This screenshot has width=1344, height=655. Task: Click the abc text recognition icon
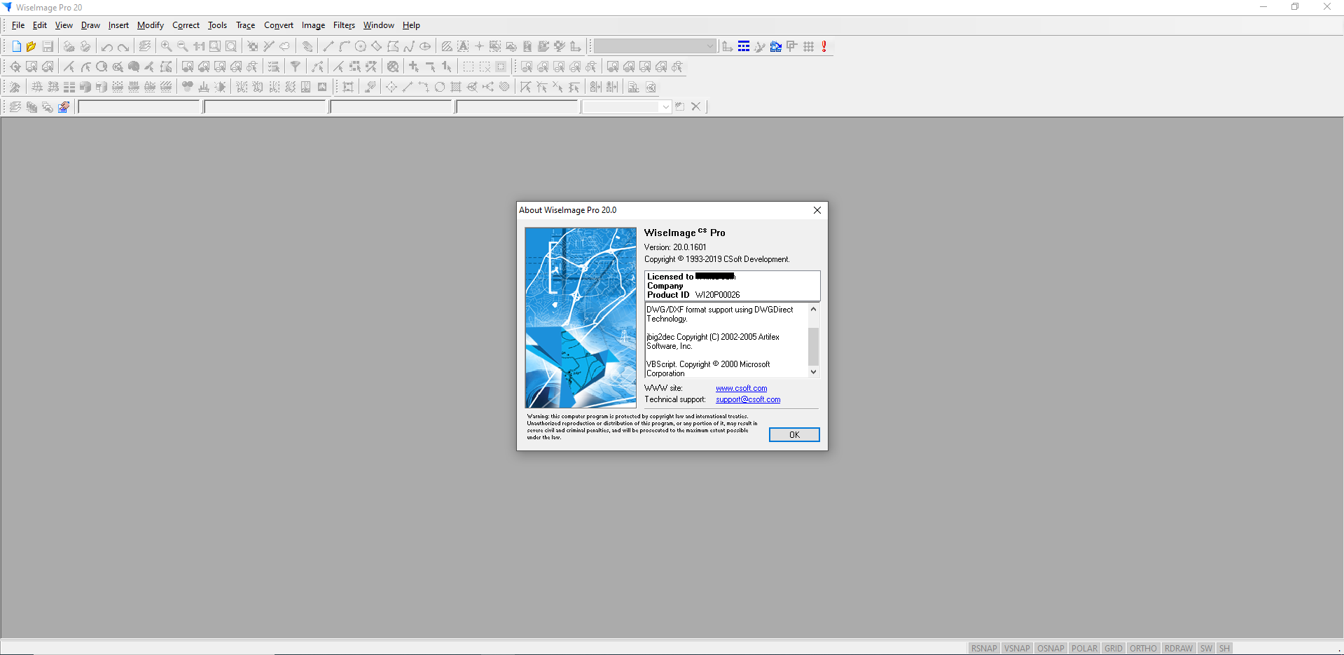point(633,87)
